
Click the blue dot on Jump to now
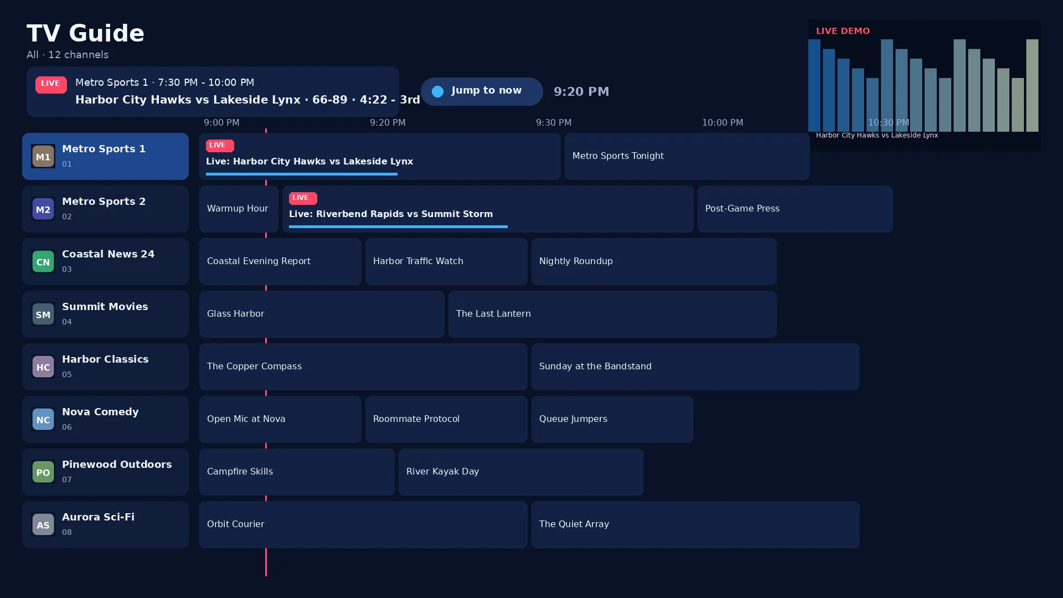tap(437, 91)
